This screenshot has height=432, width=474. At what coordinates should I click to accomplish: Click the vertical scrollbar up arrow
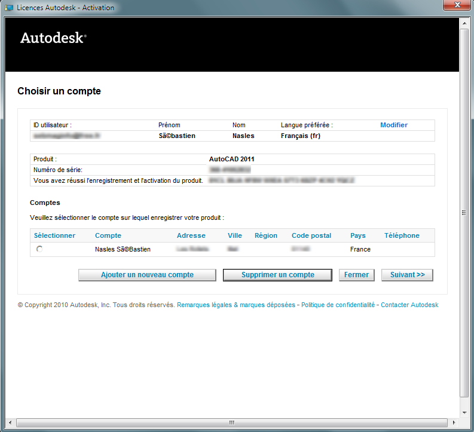coord(464,23)
